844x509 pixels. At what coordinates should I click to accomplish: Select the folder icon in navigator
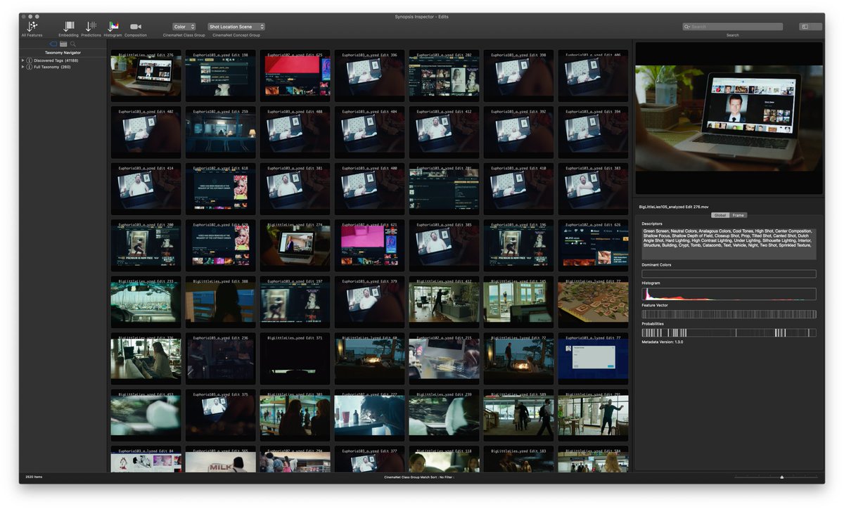click(63, 44)
